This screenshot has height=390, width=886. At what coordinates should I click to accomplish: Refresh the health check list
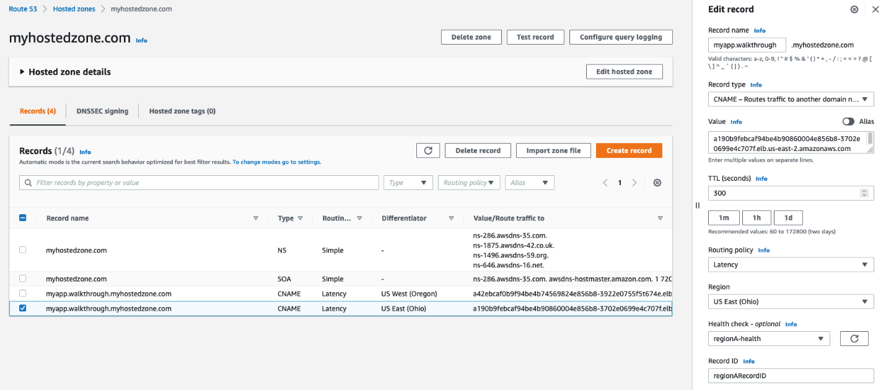click(x=854, y=339)
